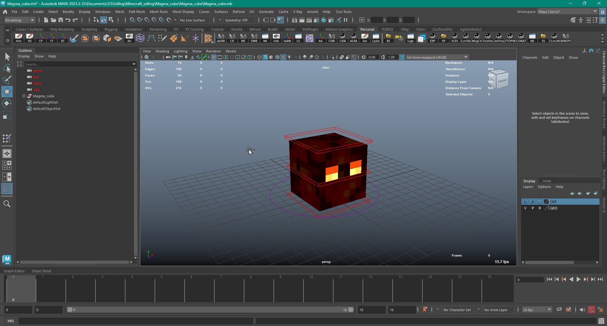Click the NE node editor shelf button
The width and height of the screenshot is (607, 326).
coord(265,38)
